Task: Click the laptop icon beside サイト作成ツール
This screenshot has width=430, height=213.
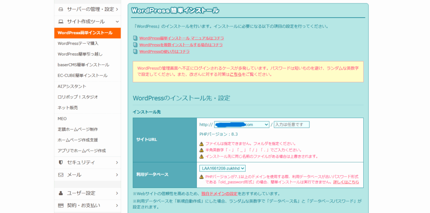Action: point(61,21)
